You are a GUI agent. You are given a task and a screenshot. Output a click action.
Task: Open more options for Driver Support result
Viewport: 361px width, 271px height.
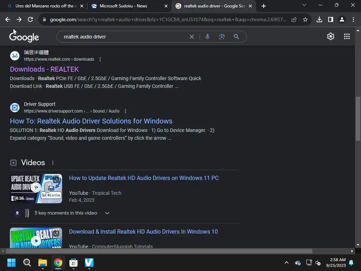(126, 111)
